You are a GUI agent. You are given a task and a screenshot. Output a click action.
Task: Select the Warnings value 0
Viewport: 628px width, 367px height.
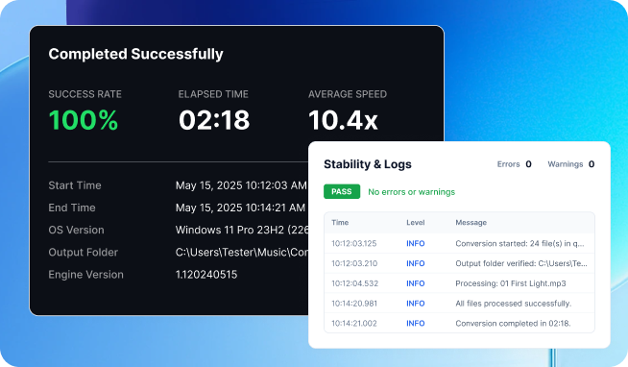[592, 164]
